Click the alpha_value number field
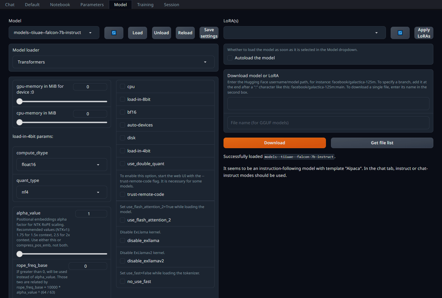Screen dimensions: 442x298 [x=91, y=214]
